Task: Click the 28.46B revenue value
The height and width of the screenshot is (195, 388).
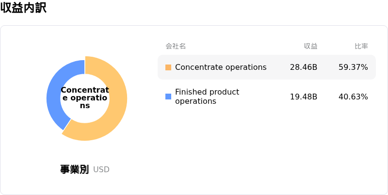Action: coord(304,67)
